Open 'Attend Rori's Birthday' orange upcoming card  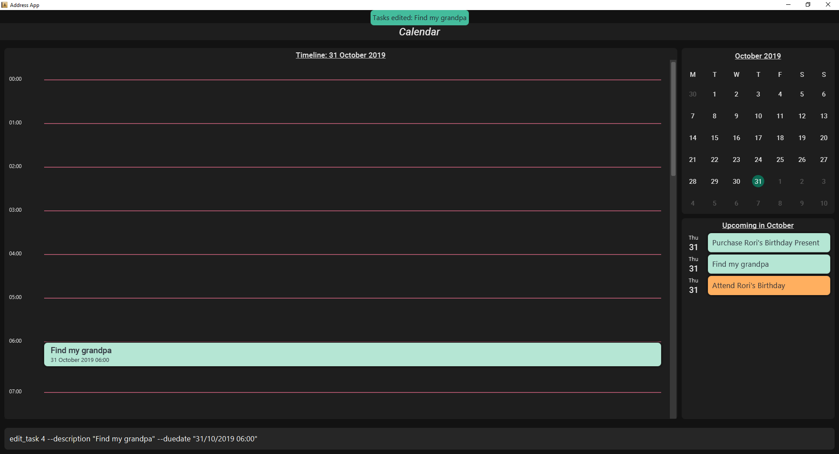click(769, 285)
